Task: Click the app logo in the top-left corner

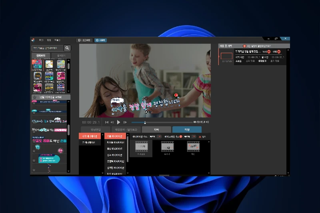Action: pos(33,40)
